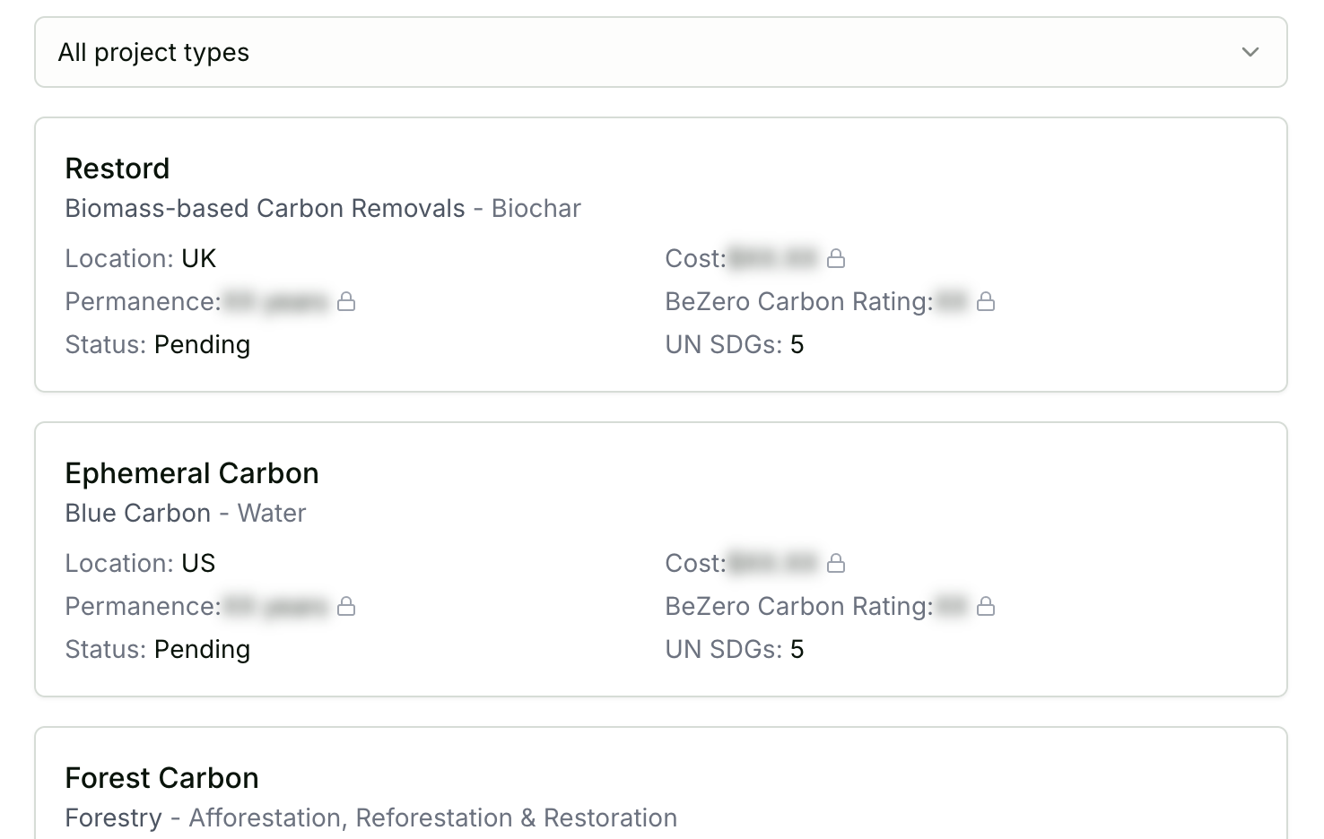The width and height of the screenshot is (1324, 839).
Task: Select the Afforestation, Reforestation & Restoration label
Action: click(x=433, y=817)
